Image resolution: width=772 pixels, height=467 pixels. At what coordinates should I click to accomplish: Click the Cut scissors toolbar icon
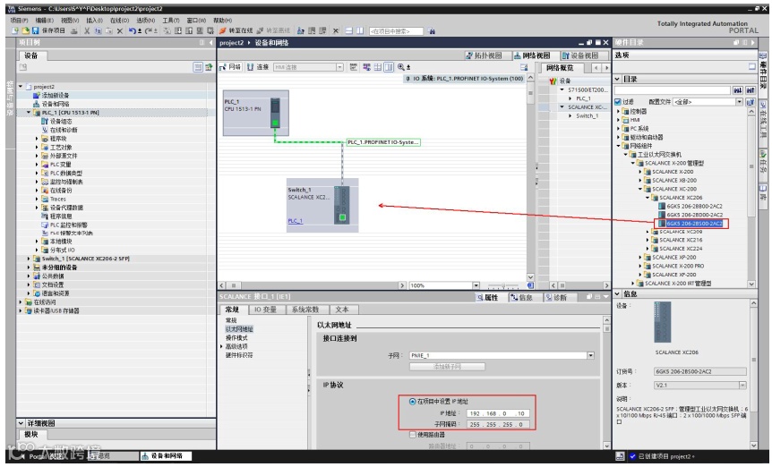click(x=87, y=30)
